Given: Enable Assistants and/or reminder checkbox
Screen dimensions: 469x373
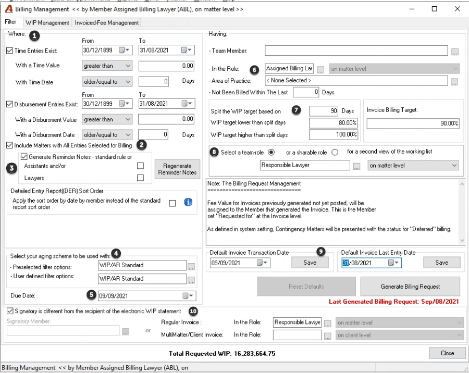Looking at the screenshot, I should point(140,166).
